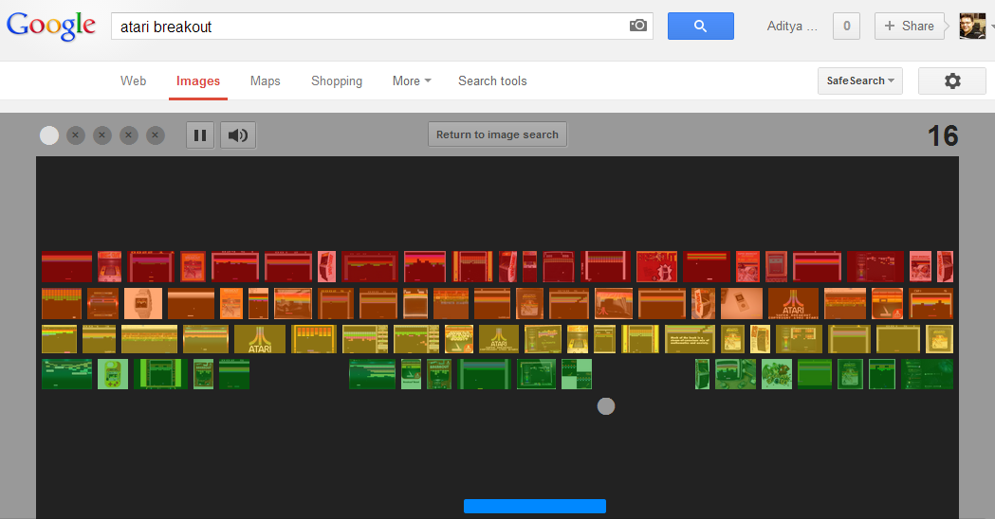The width and height of the screenshot is (995, 519).
Task: Click the gray game ball
Action: pyautogui.click(x=606, y=406)
